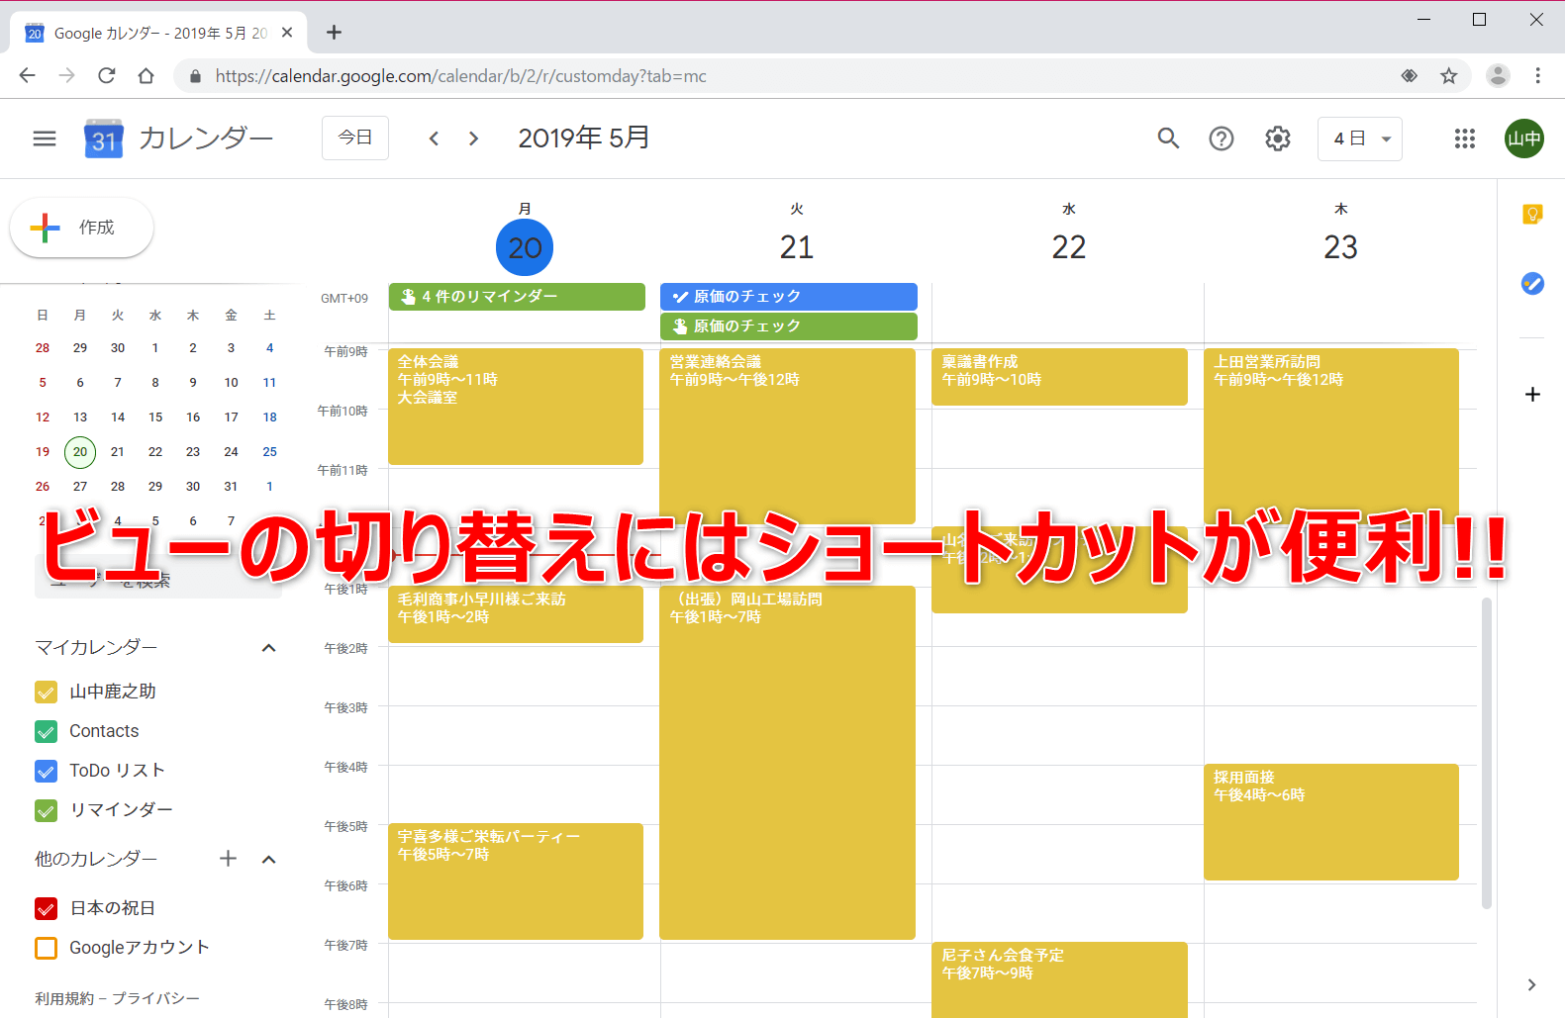Select 20 in the mini calendar
Image resolution: width=1565 pixels, height=1018 pixels.
[80, 452]
